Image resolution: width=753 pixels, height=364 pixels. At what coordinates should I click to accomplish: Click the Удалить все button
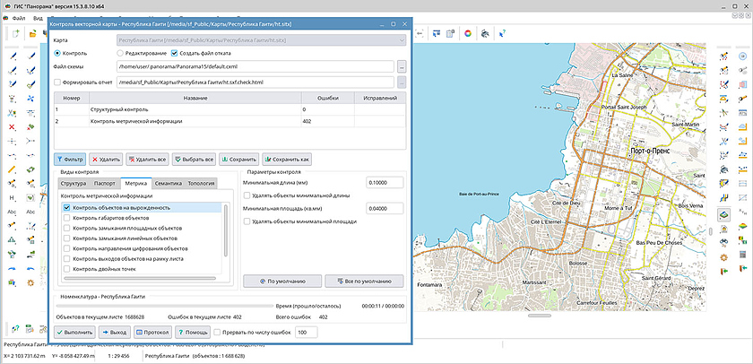pos(149,159)
